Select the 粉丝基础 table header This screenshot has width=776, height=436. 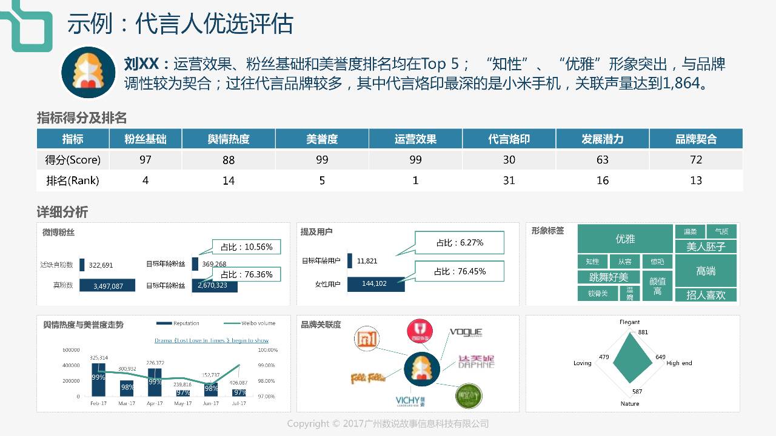(x=145, y=139)
